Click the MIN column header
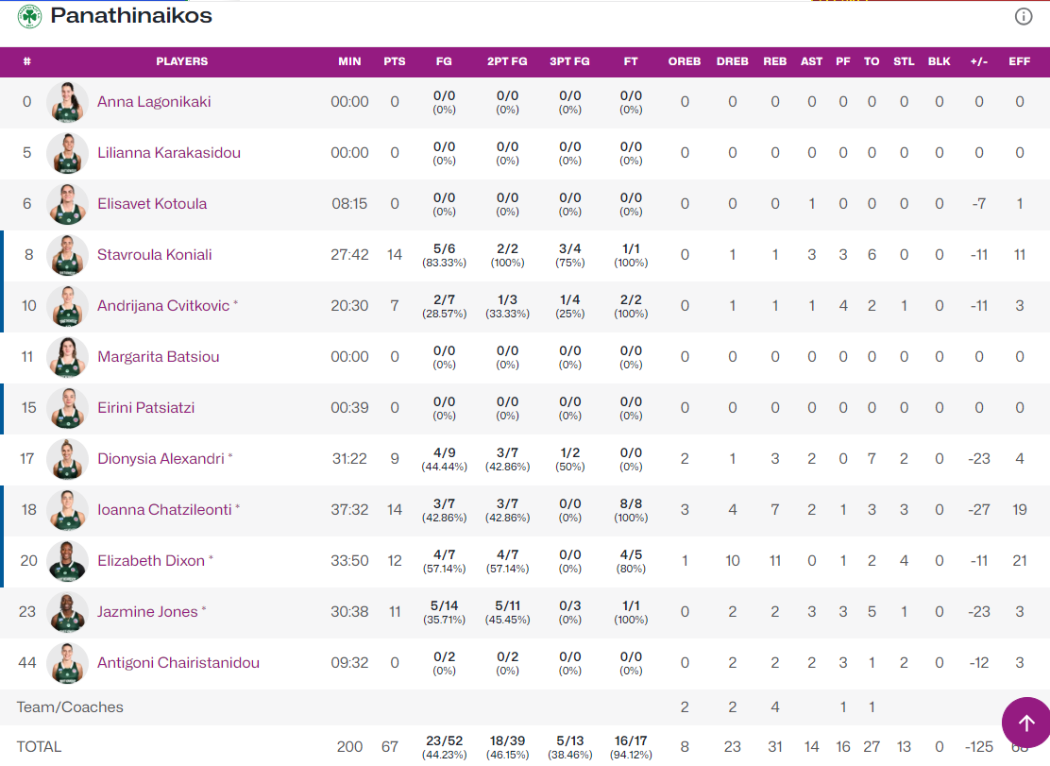This screenshot has width=1050, height=766. pyautogui.click(x=349, y=61)
